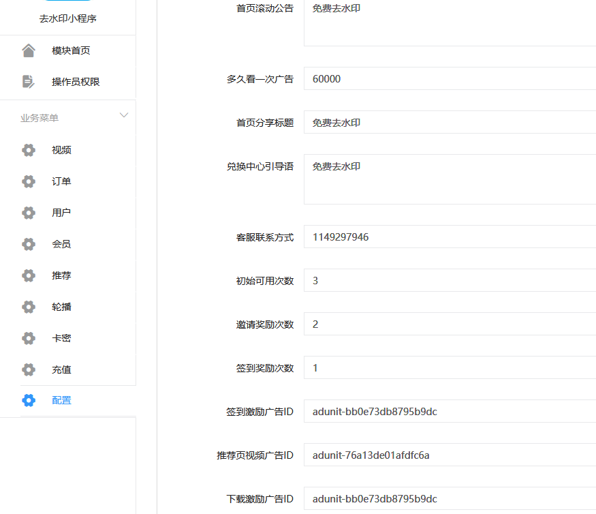Image resolution: width=596 pixels, height=514 pixels.
Task: Open the 轮播 menu item
Action: 61,307
